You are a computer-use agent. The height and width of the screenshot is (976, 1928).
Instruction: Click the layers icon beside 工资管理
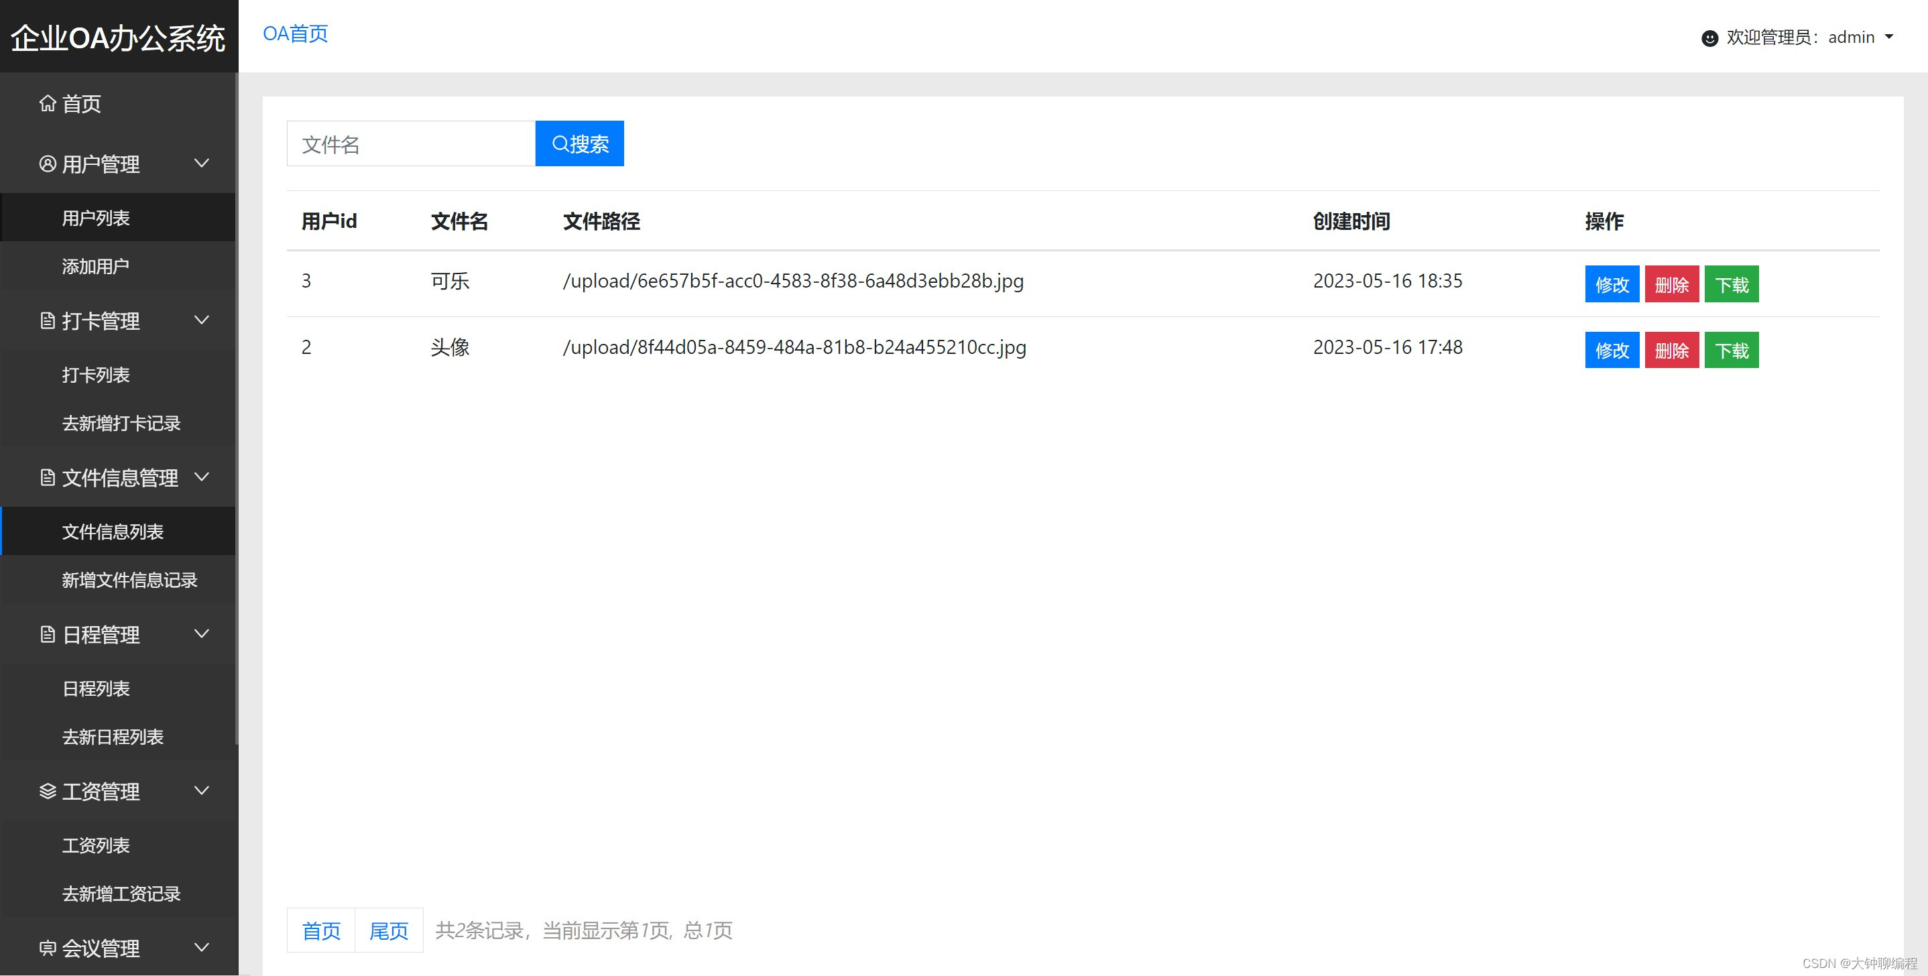click(48, 791)
